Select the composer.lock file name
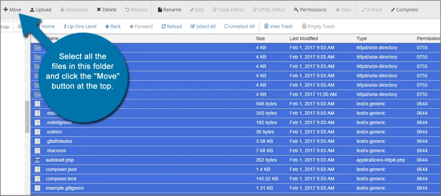Image resolution: width=441 pixels, height=196 pixels. [61, 178]
